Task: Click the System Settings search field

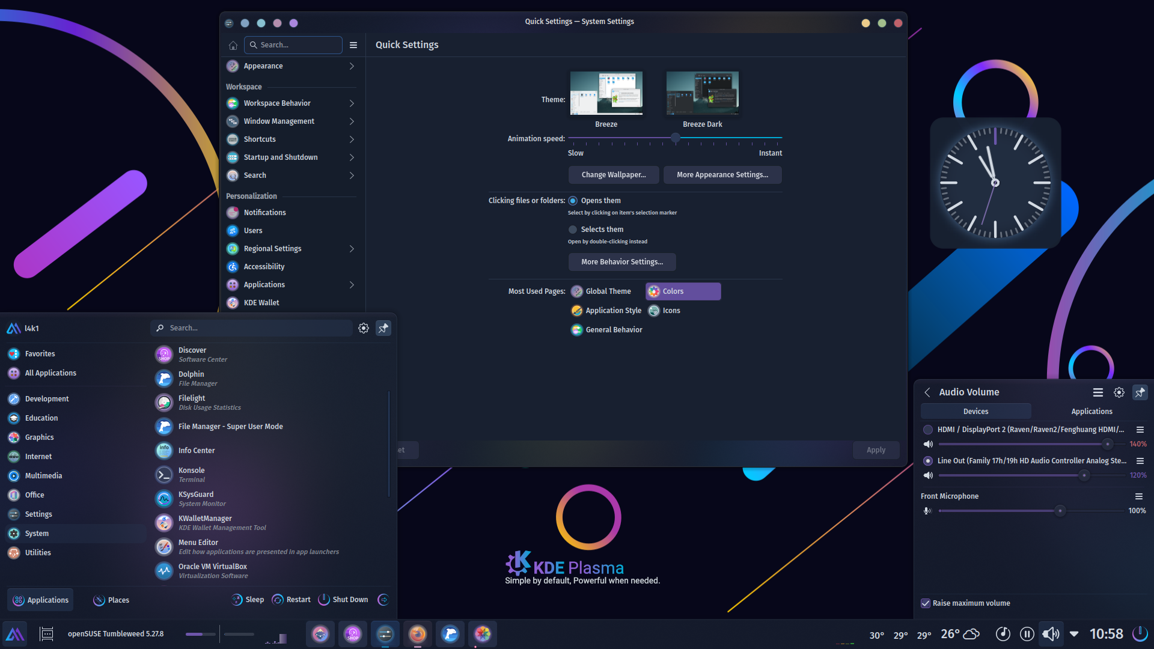Action: (x=293, y=45)
